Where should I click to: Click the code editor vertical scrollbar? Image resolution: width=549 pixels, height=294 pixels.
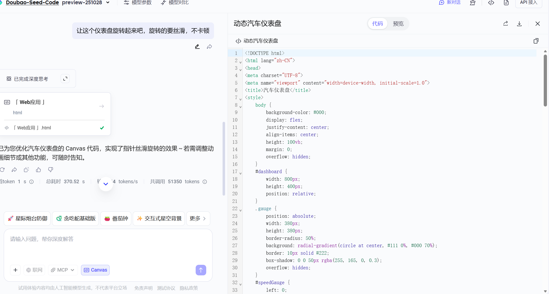coord(545,81)
